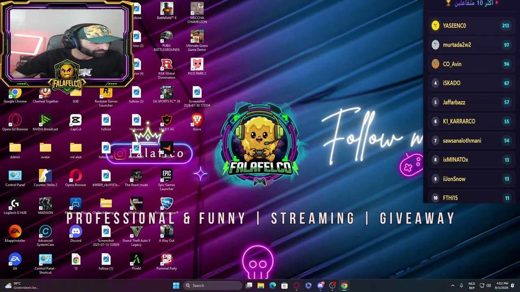Open Microsoft Store from the taskbar
This screenshot has width=520, height=292.
pos(284,286)
